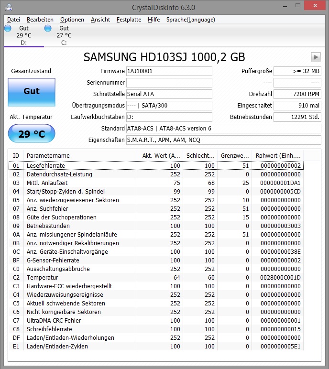Image resolution: width=329 pixels, height=369 pixels.
Task: Click the Firmware field 1AJ10001
Action: (169, 71)
